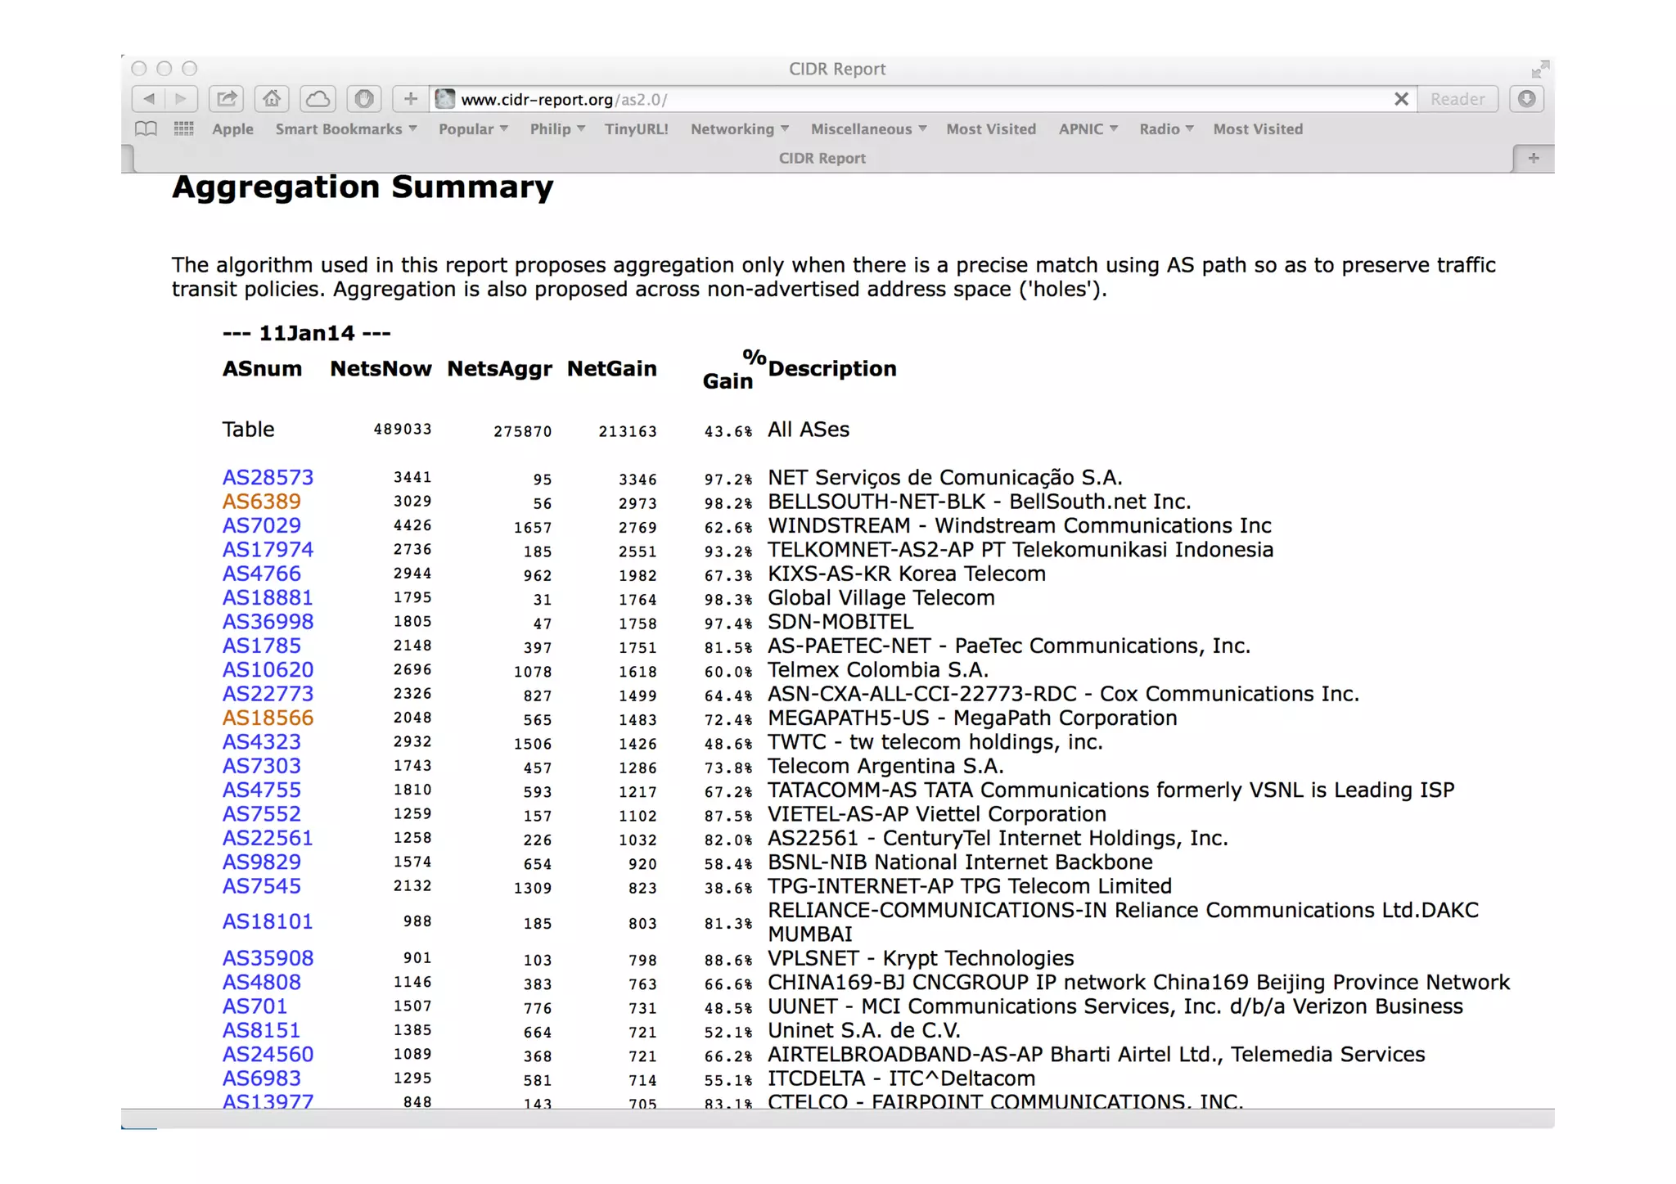The image size is (1676, 1184).
Task: Open the Share button in toolbar
Action: (x=227, y=99)
